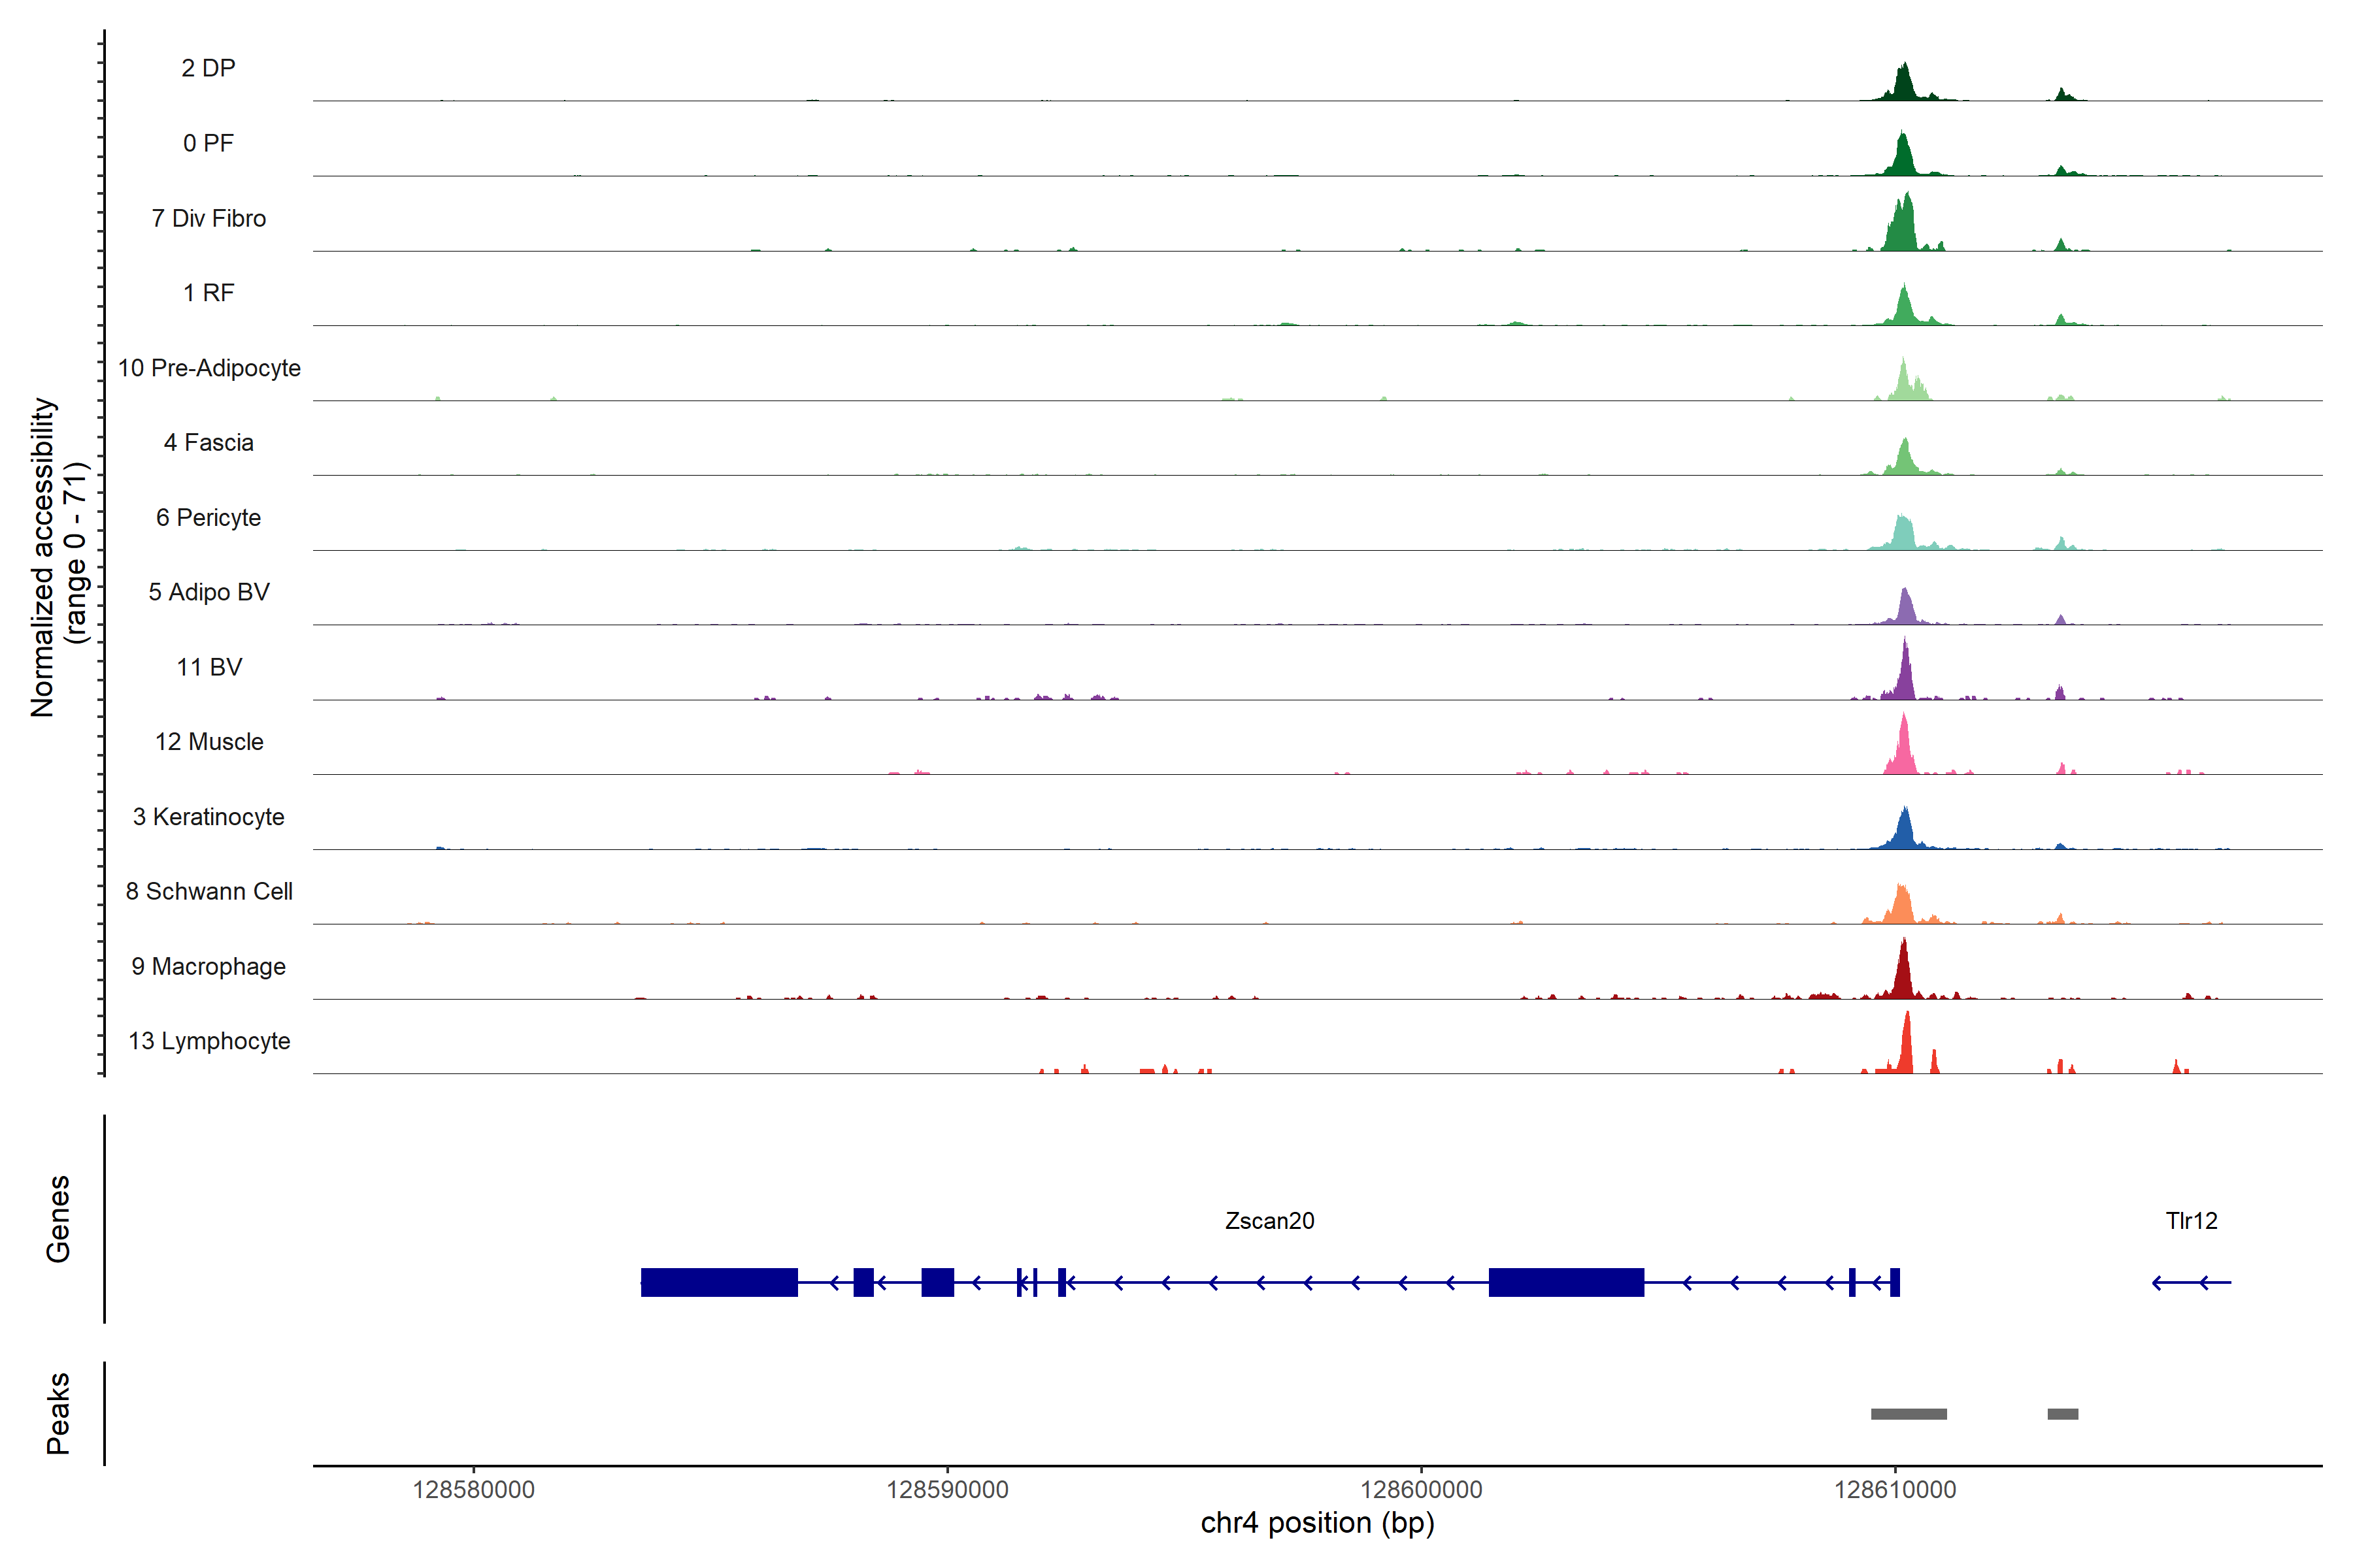Image resolution: width=2353 pixels, height=1568 pixels.
Task: Click the Peaks panel label
Action: pos(58,1413)
